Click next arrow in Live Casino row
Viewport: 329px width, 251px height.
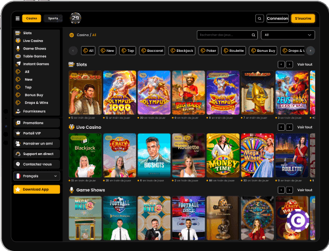coord(290,127)
